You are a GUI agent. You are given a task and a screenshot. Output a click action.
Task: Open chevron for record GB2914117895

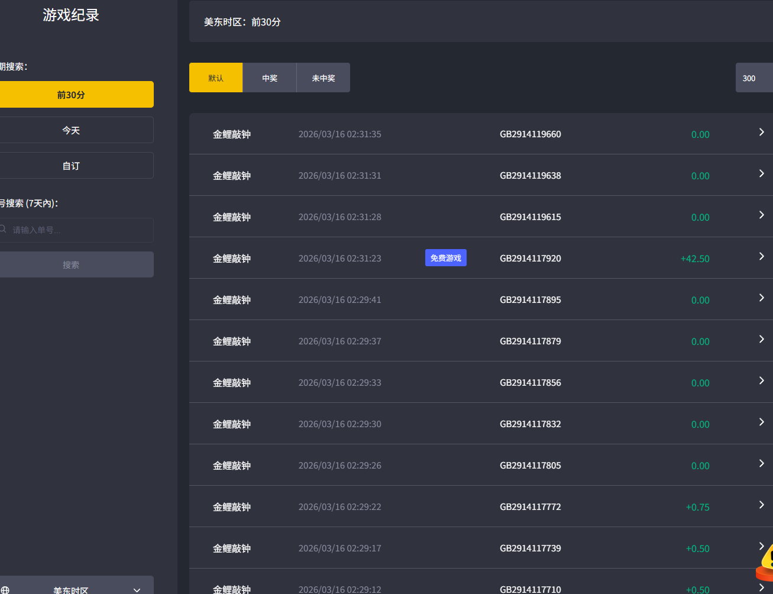coord(761,298)
